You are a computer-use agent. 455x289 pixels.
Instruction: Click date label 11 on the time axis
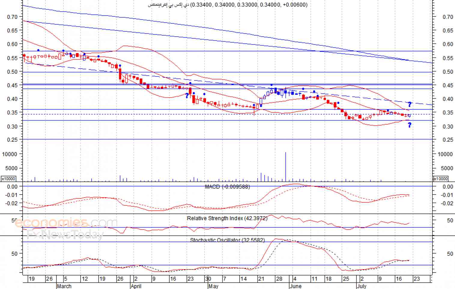(314, 279)
